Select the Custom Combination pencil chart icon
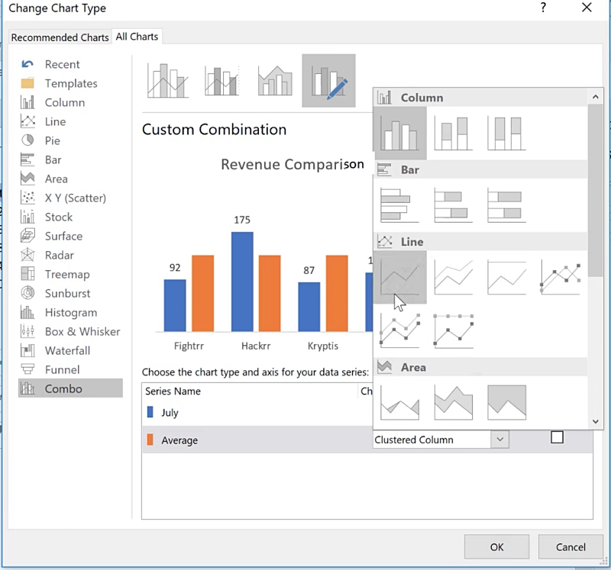The height and width of the screenshot is (570, 611). pos(328,81)
